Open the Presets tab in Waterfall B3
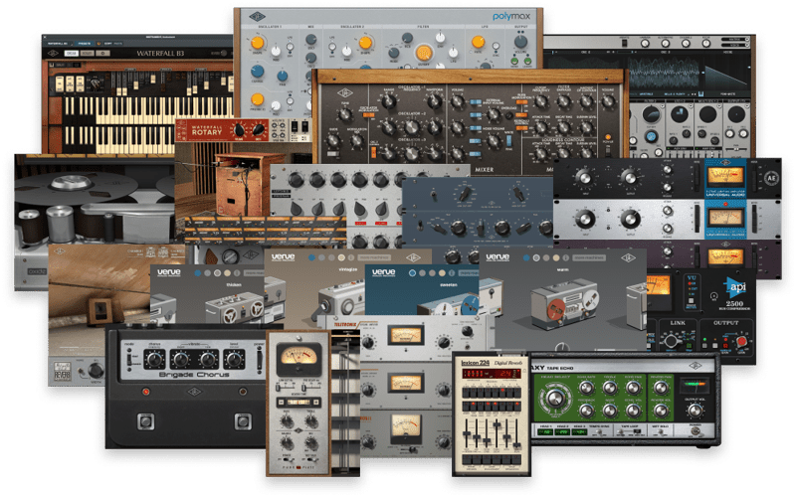The image size is (796, 497). [85, 44]
